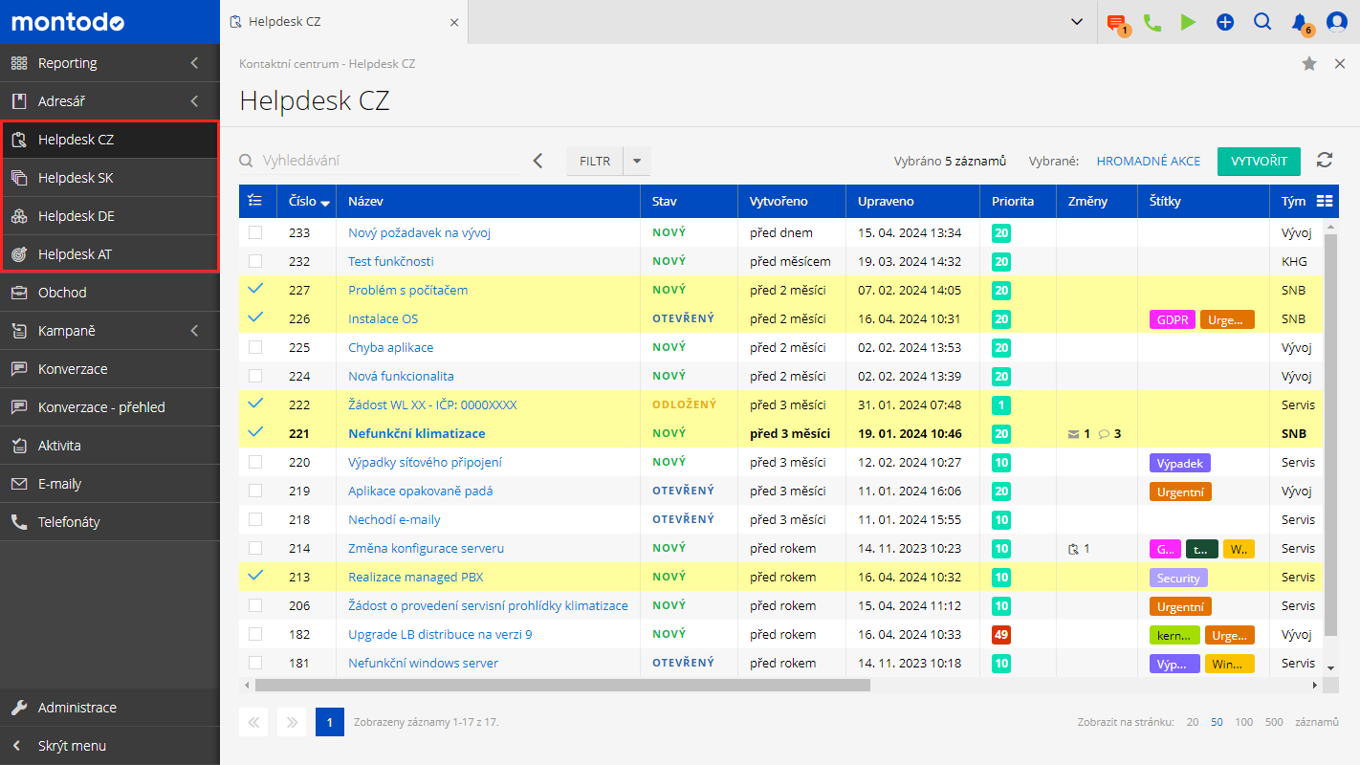1360x765 pixels.
Task: Open Helpdesk SK in sidebar
Action: (76, 178)
